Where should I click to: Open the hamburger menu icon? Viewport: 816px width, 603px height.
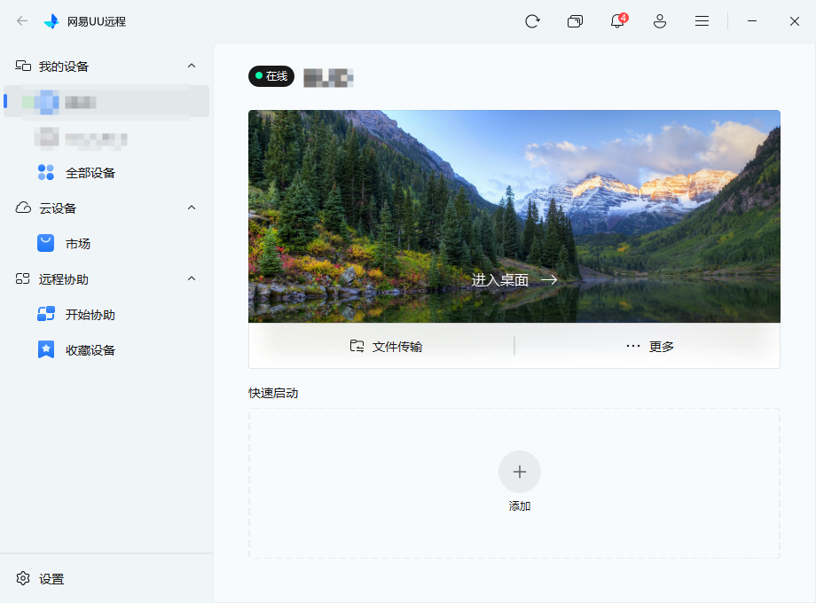coord(702,21)
